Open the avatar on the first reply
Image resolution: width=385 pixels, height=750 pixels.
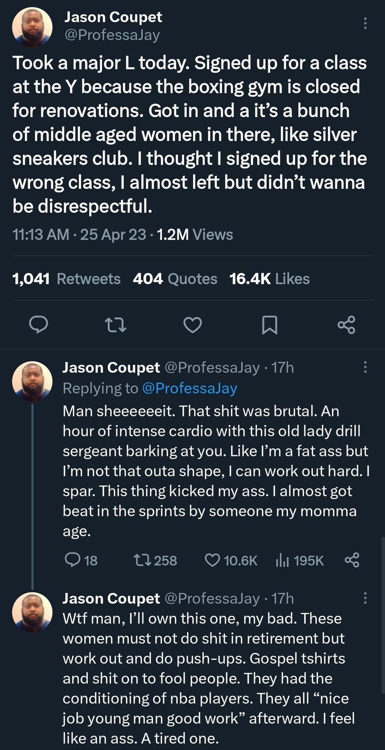click(x=32, y=381)
